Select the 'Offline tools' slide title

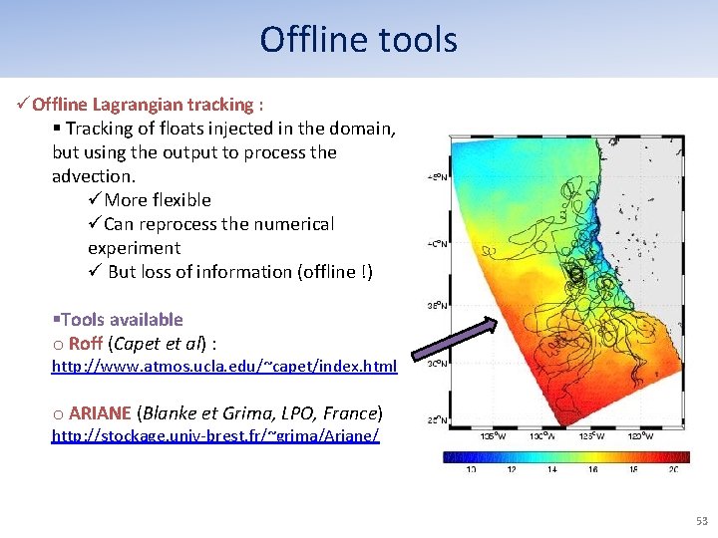(x=359, y=40)
